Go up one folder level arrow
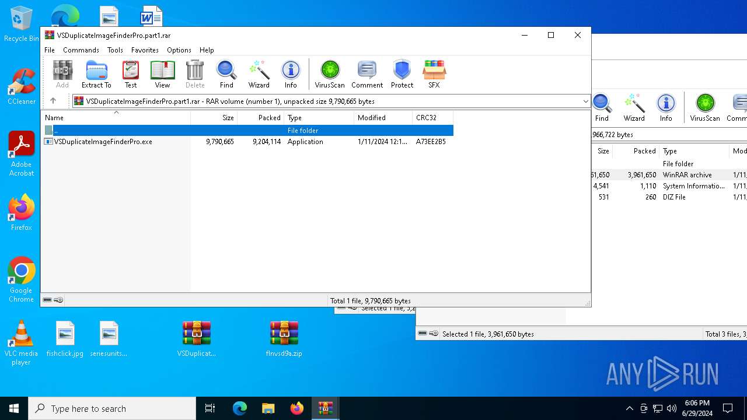This screenshot has width=747, height=420. (53, 101)
